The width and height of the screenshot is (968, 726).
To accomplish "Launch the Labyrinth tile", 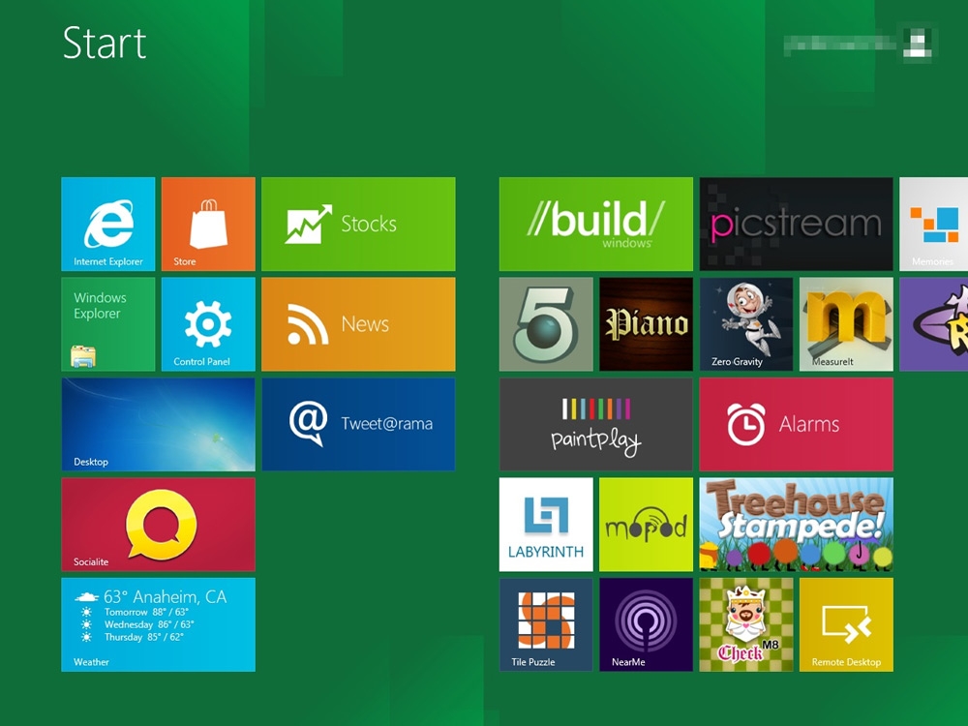I will click(546, 524).
